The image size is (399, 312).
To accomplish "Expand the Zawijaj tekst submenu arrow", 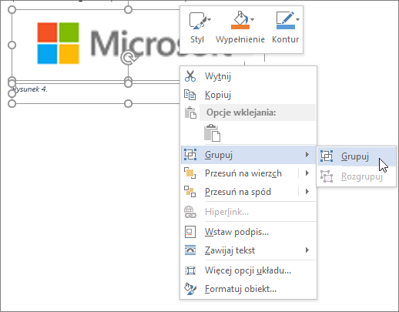I will [x=307, y=250].
